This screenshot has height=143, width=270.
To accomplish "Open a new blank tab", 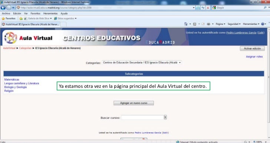I will tap(63, 24).
